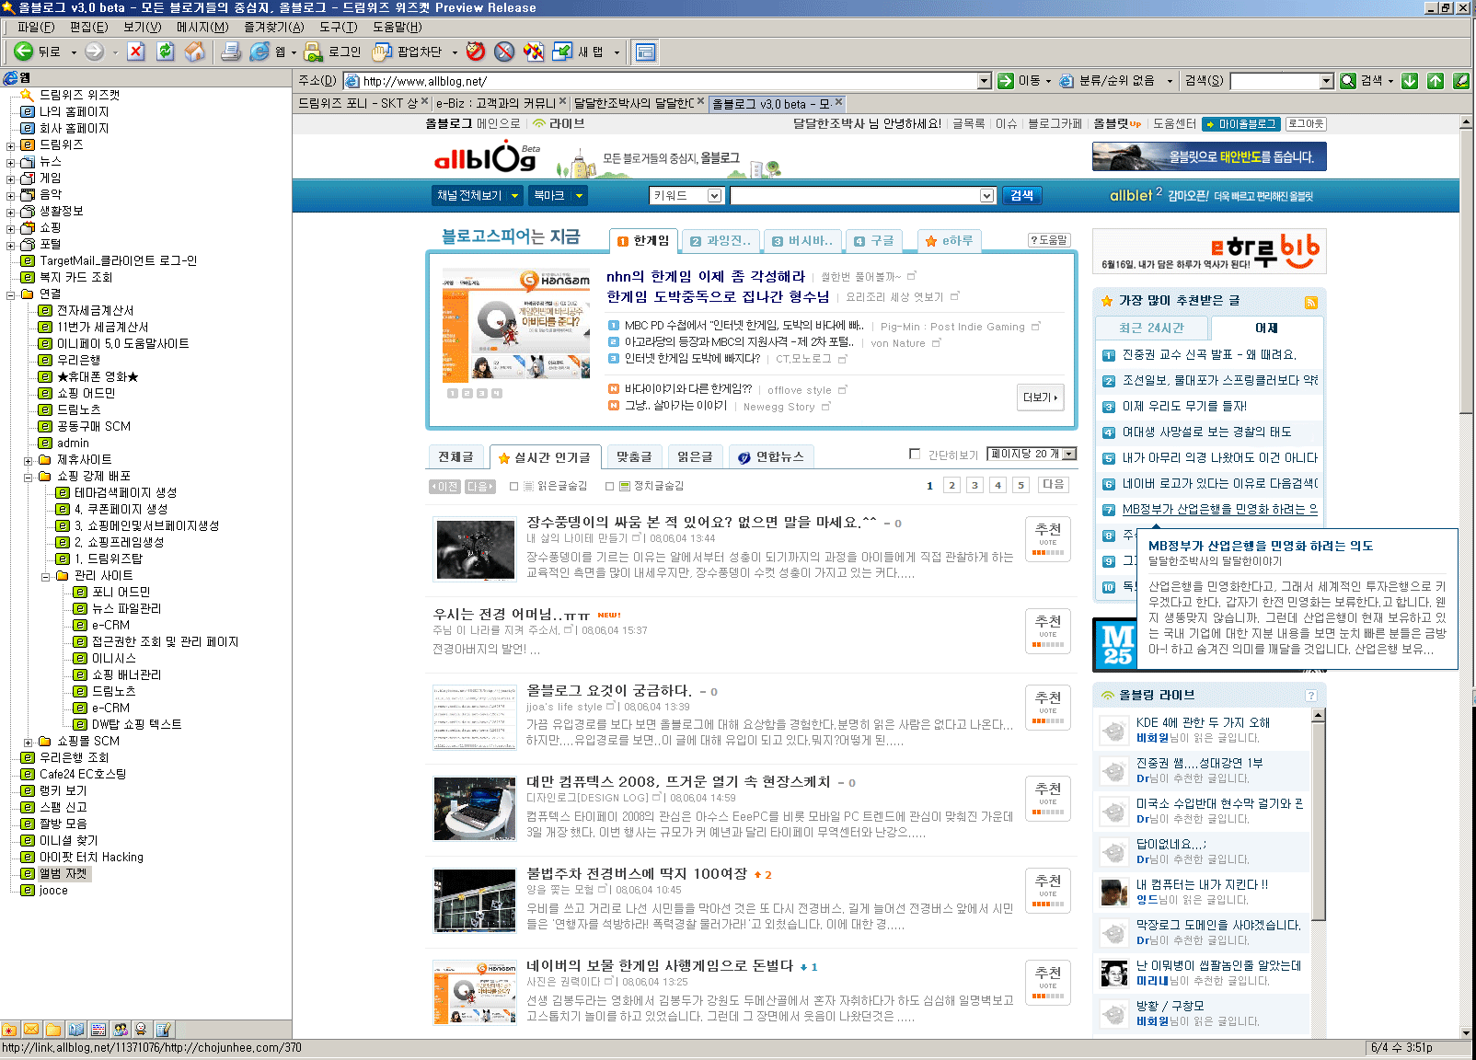Screen dimensions: 1476x1060
Task: Open the notepad-with-pencil icon in bottom bar
Action: (x=163, y=1030)
